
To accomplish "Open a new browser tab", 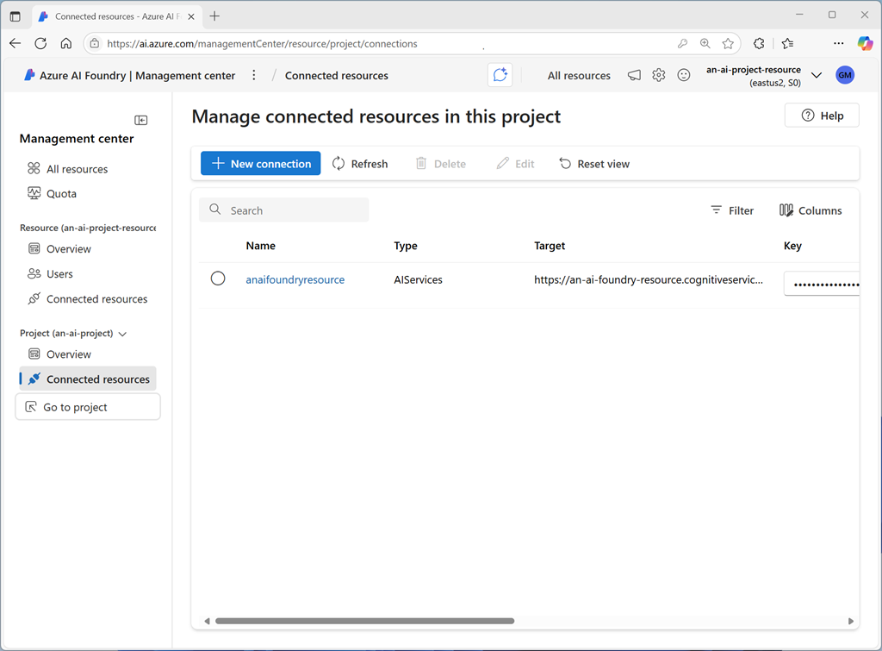I will pyautogui.click(x=214, y=16).
